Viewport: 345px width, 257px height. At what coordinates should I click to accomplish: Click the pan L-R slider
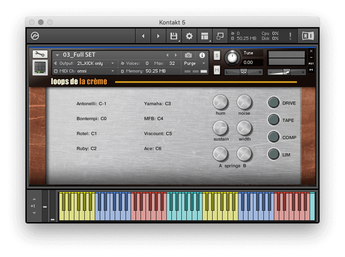(243, 72)
